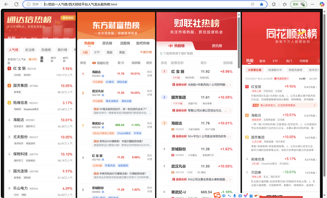
Task: Reload the page with the refresh icon
Action: tap(16, 4)
